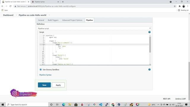Open the breadcrumb dropdown after Pipeline-as-code-Hello-world

pyautogui.click(x=49, y=15)
